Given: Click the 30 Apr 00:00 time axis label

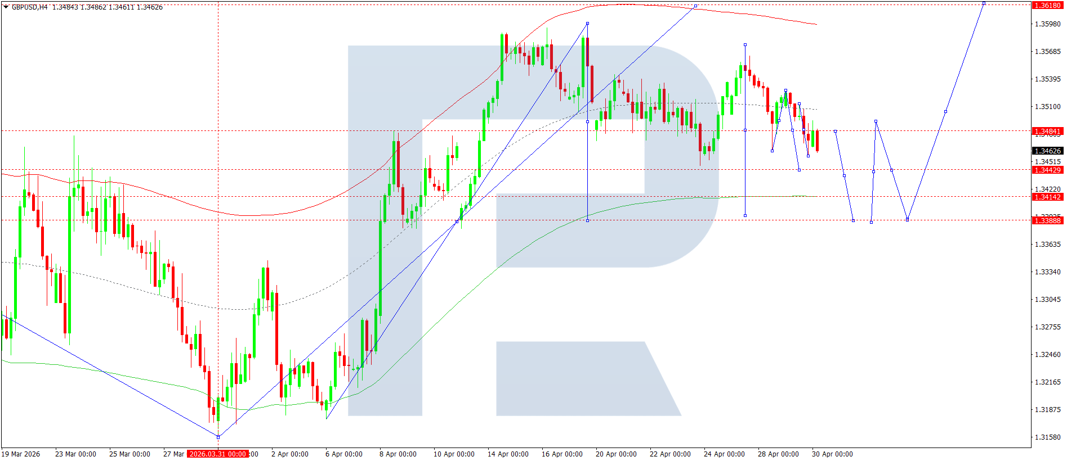Looking at the screenshot, I should 832,454.
